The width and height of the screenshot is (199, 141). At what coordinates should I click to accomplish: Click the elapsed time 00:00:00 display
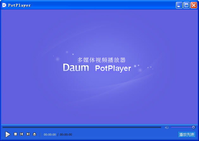point(50,135)
